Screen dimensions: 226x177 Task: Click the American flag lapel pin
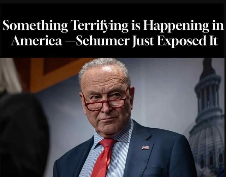[145, 147]
